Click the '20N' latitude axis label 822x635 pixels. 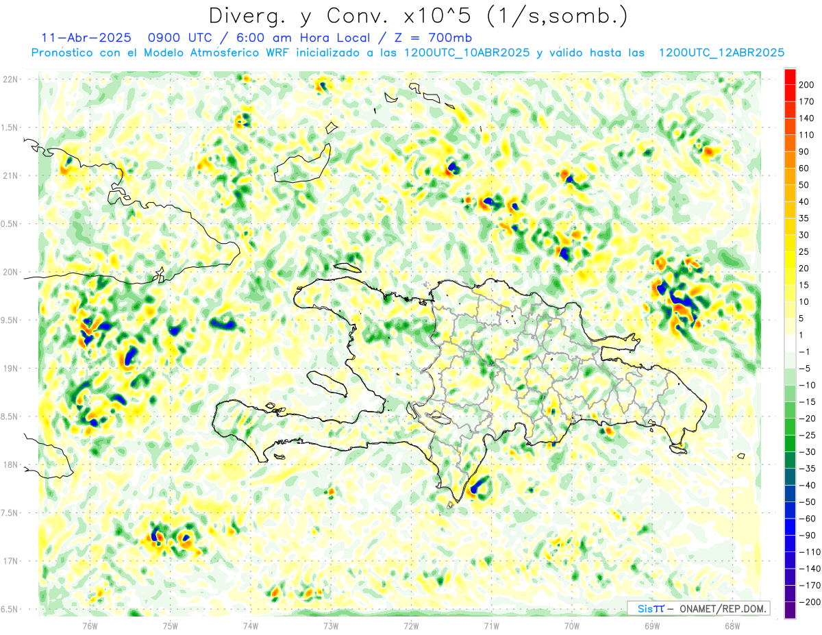coord(10,272)
